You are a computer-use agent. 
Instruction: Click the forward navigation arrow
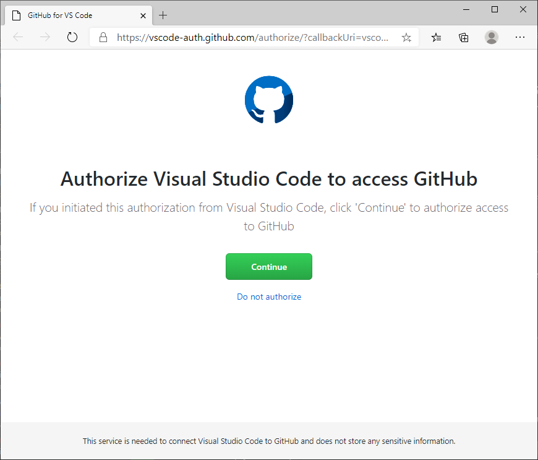point(45,37)
